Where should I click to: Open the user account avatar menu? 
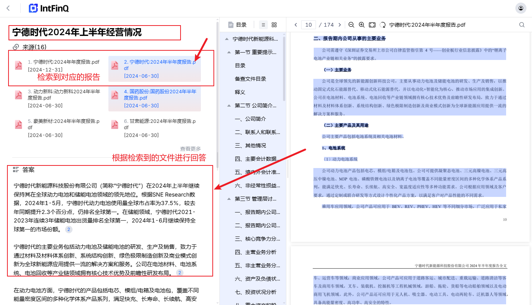point(521,8)
